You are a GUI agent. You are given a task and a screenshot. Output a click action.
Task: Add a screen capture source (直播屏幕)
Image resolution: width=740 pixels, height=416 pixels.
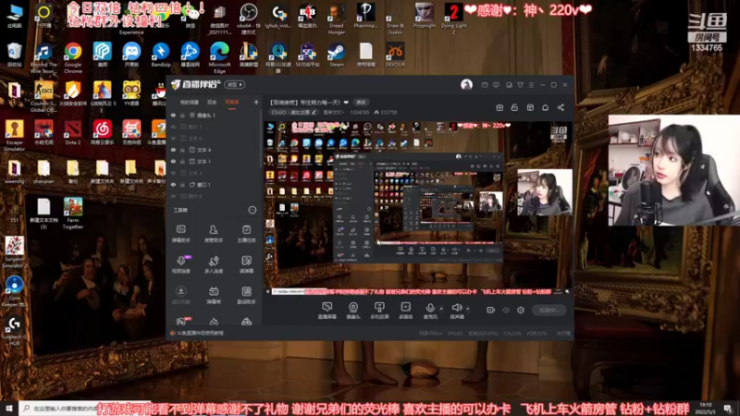tap(327, 311)
